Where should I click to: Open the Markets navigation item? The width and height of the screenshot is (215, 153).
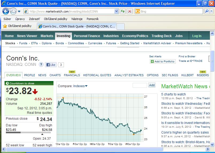coord(47,36)
